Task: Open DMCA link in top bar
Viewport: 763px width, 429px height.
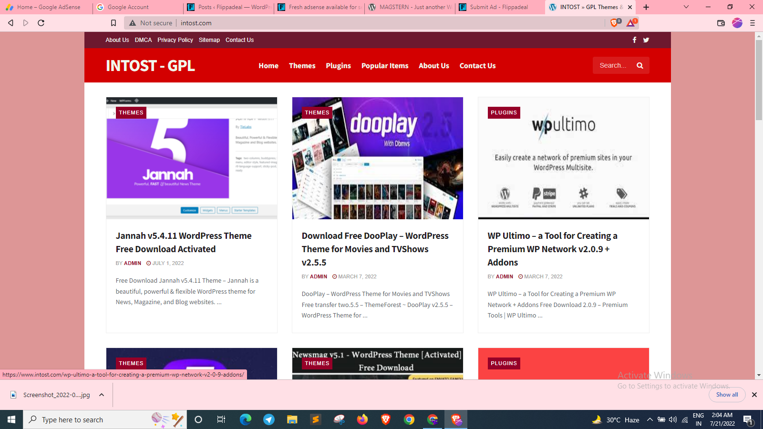Action: pyautogui.click(x=143, y=40)
